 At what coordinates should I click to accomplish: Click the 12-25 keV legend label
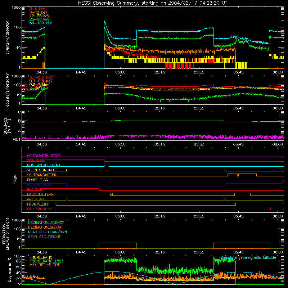point(40,16)
